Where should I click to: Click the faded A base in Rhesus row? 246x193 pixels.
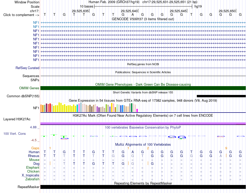click(221, 156)
